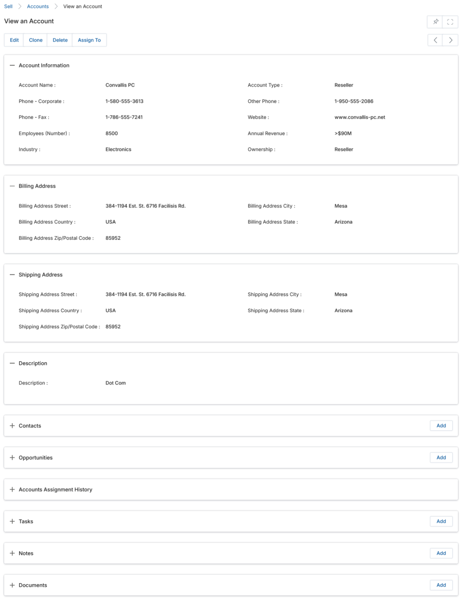Open the Accounts breadcrumb link
Screen dimensions: 461x599
click(38, 7)
